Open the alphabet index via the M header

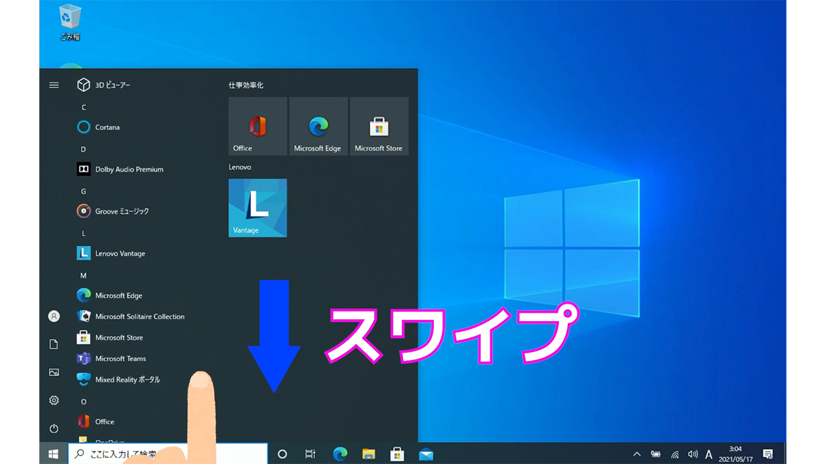pos(83,275)
